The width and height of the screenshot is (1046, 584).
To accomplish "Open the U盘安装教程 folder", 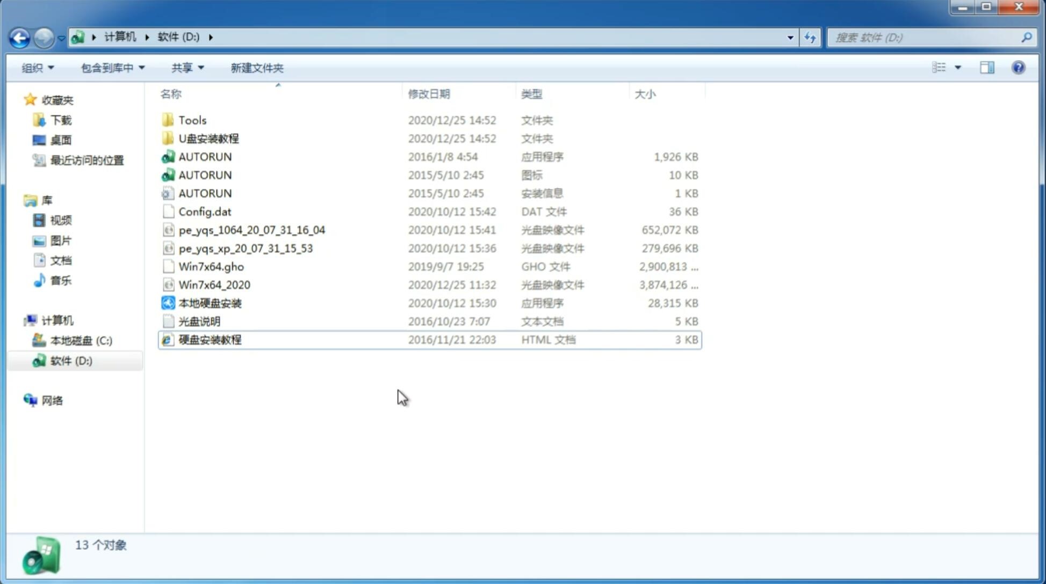I will click(x=208, y=138).
